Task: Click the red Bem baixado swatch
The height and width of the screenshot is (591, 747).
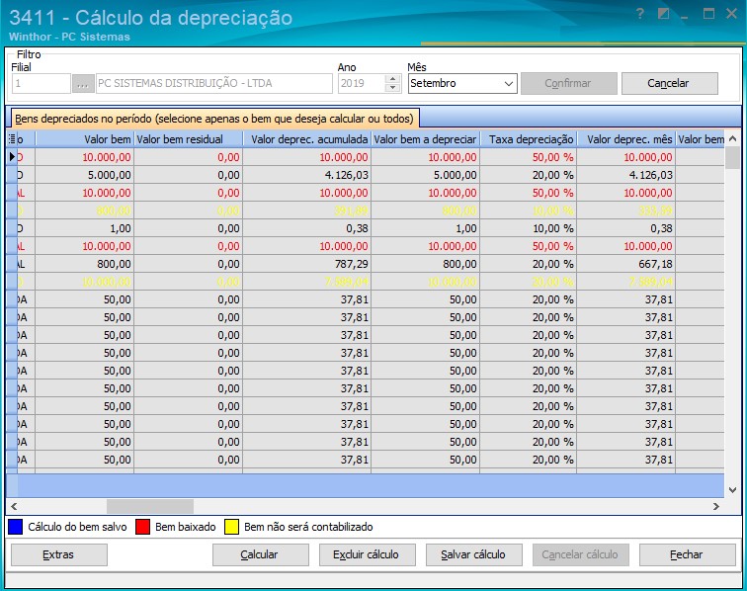Action: [x=143, y=527]
